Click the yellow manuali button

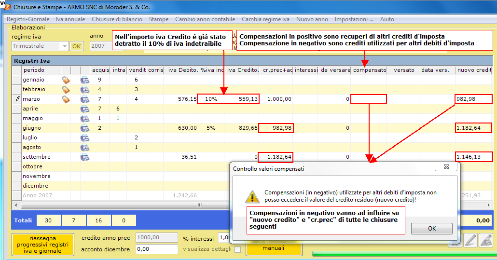pos(274,248)
